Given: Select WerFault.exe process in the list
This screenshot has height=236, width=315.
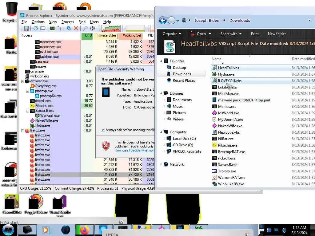Looking at the screenshot, I should coord(50,116).
